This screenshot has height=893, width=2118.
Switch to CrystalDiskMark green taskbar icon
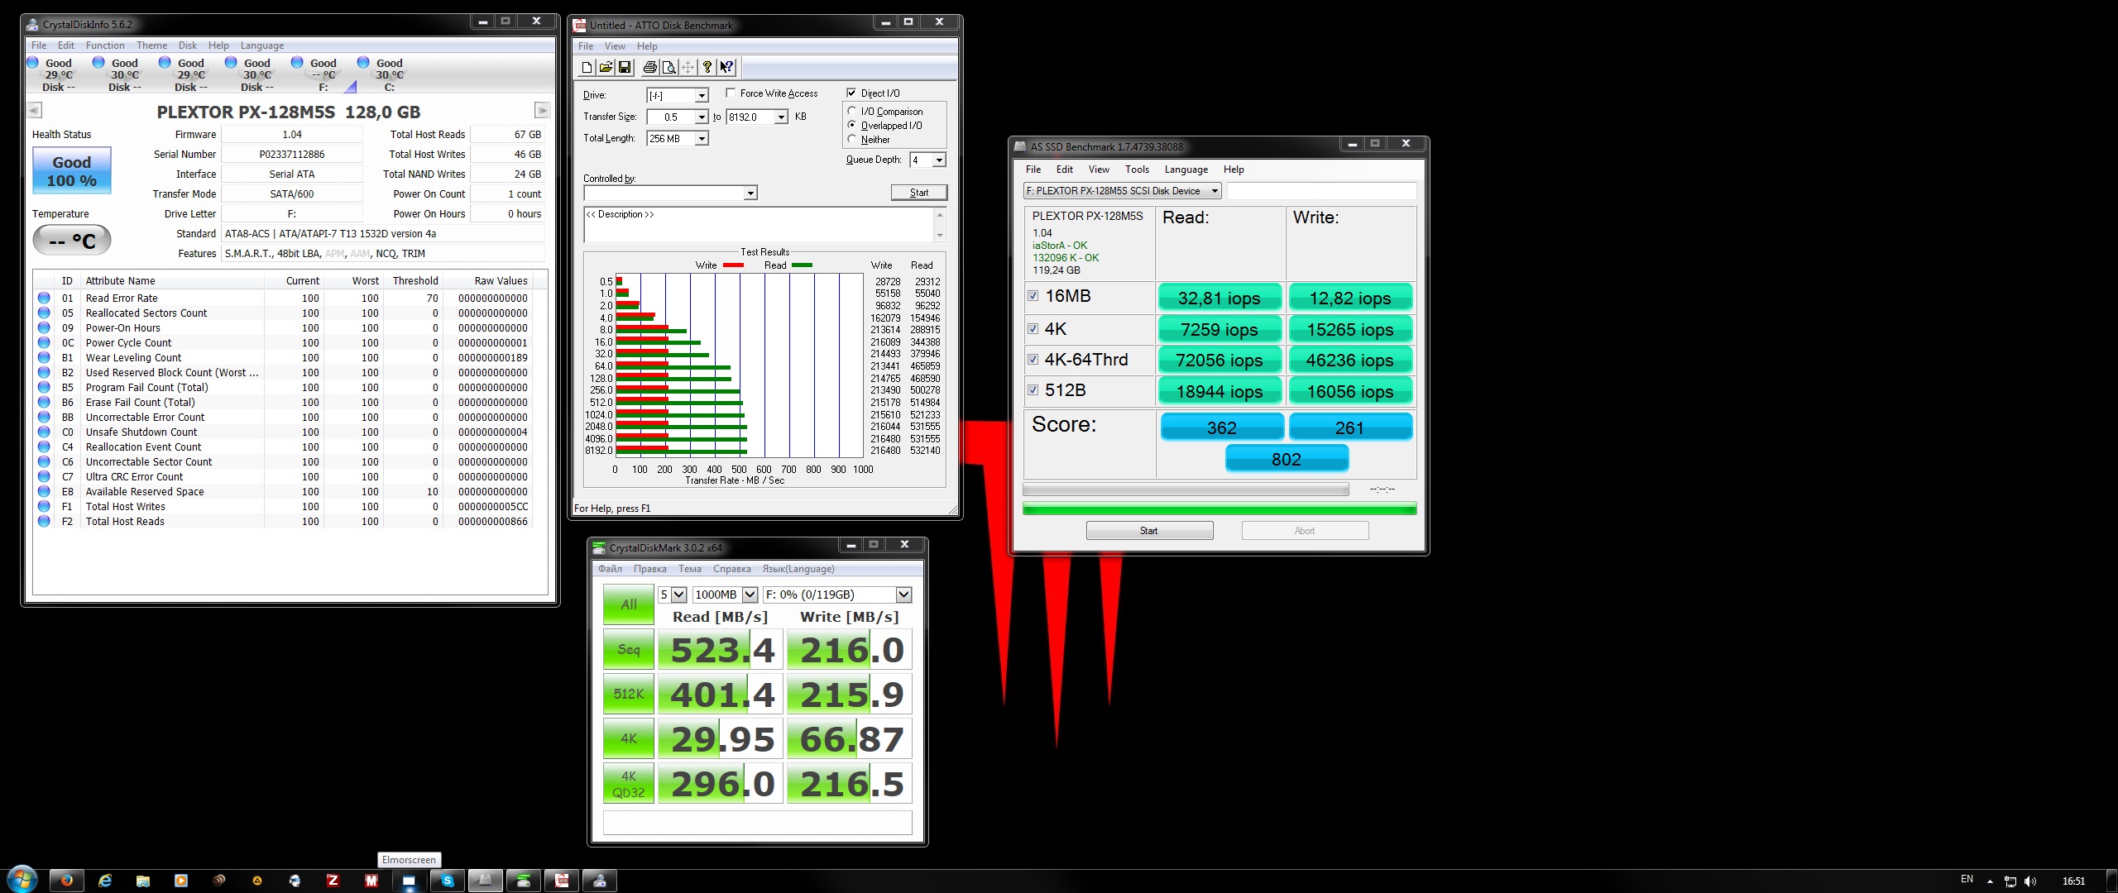[524, 881]
